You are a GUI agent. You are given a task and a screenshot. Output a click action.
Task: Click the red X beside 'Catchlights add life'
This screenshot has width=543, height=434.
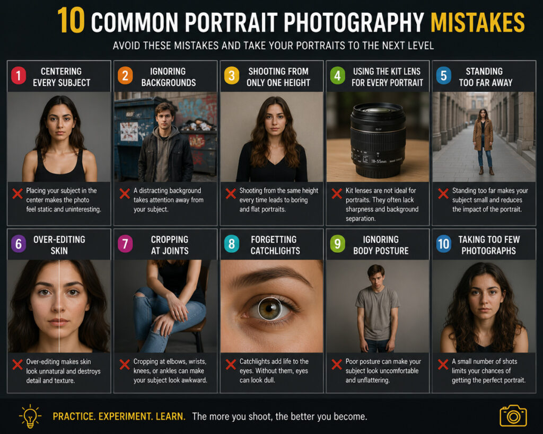coord(231,365)
